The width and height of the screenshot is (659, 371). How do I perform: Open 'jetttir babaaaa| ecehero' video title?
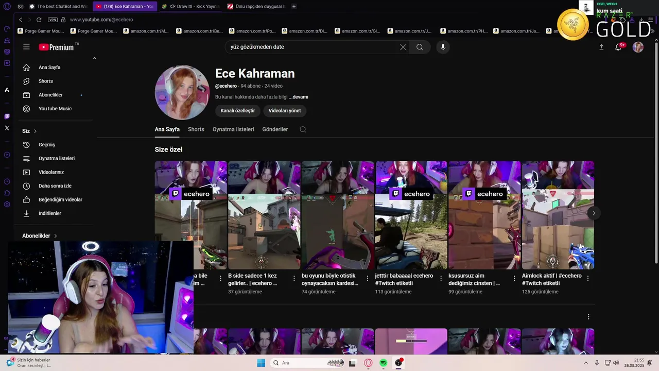coord(404,279)
